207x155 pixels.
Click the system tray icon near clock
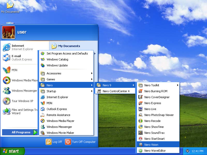(187, 151)
